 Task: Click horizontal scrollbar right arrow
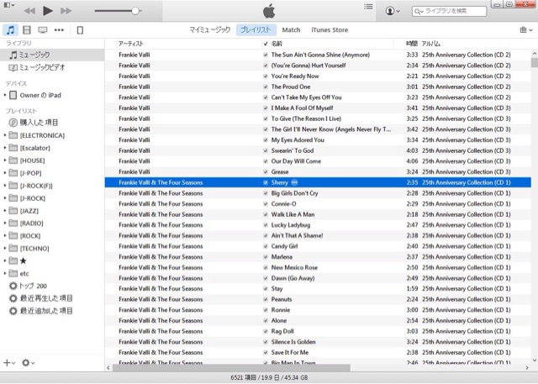[527, 368]
